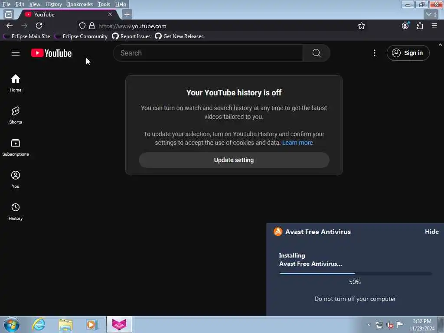This screenshot has width=444, height=333.
Task: Open Eclipse Community bookmark
Action: coord(82,36)
